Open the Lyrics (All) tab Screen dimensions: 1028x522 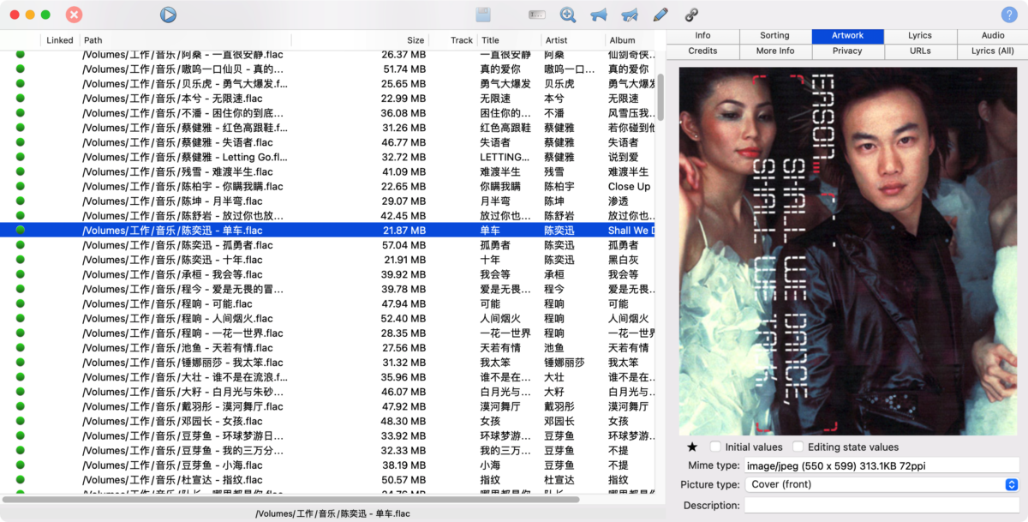click(x=993, y=51)
